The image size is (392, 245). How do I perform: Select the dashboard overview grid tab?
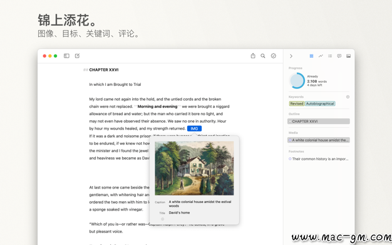pos(311,56)
